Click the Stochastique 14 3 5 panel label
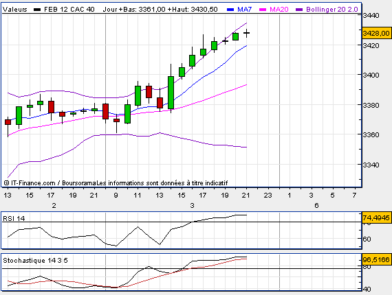This screenshot has width=392, height=295. pyautogui.click(x=35, y=261)
